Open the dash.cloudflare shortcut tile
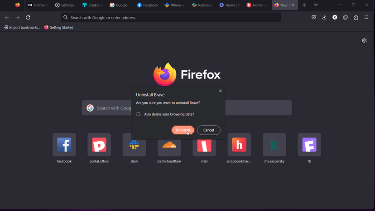Screen dimensions: 375x211 click(169, 145)
